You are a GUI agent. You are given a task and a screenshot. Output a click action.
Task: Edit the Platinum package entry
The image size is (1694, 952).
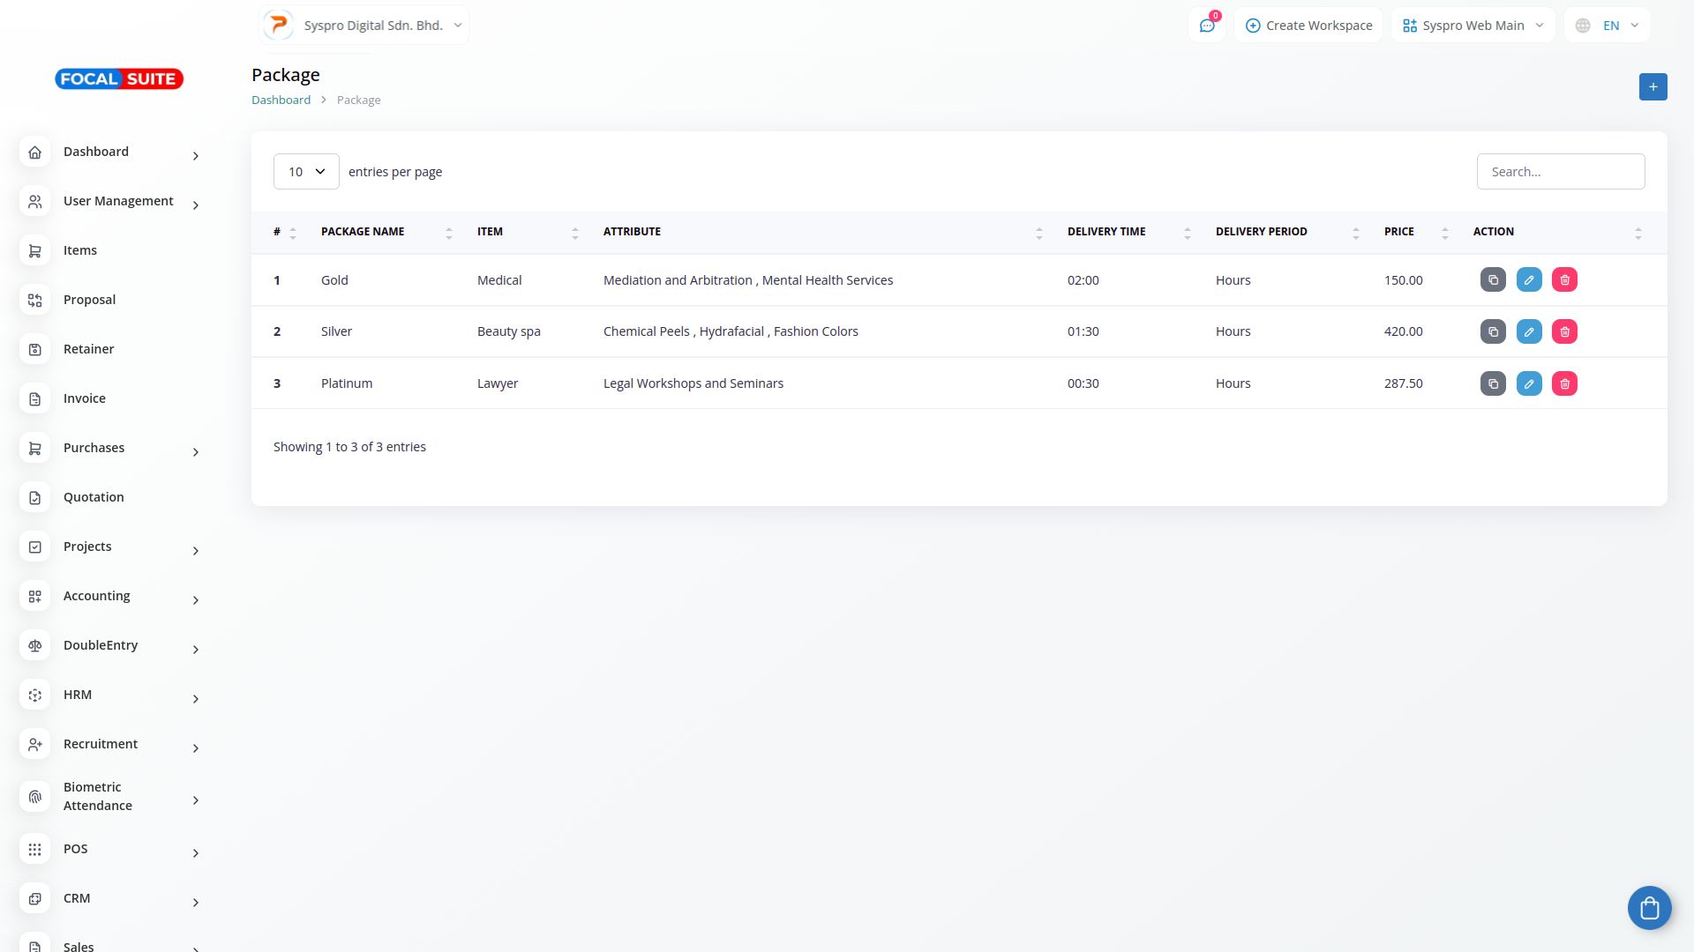tap(1529, 383)
